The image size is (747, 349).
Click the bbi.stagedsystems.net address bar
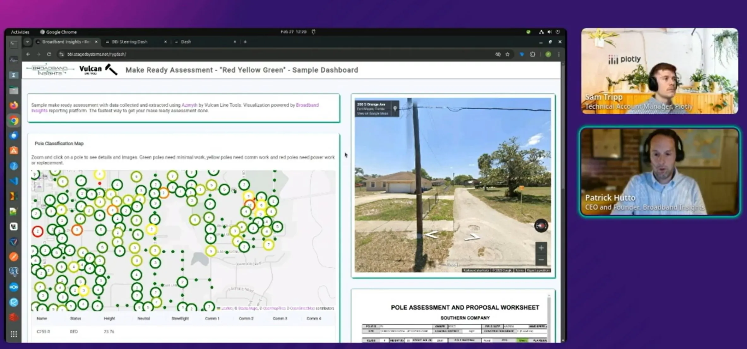coord(278,54)
